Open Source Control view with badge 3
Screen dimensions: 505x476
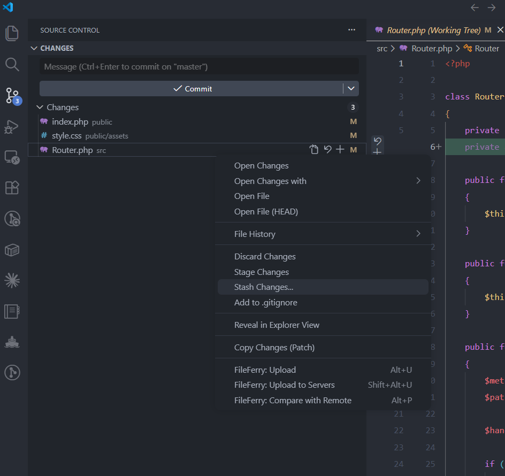click(13, 96)
